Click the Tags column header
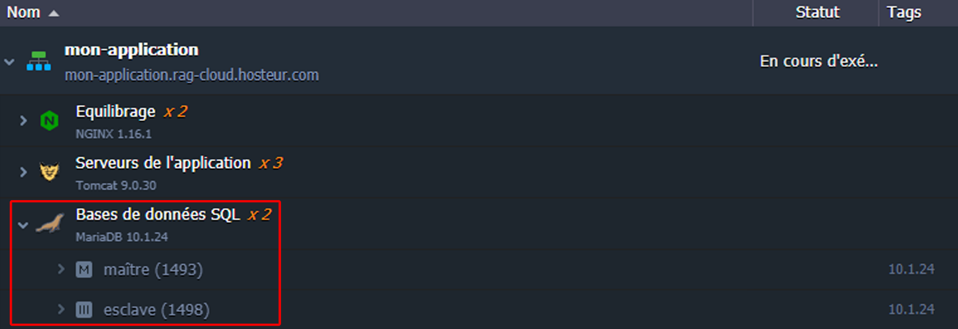 tap(904, 12)
